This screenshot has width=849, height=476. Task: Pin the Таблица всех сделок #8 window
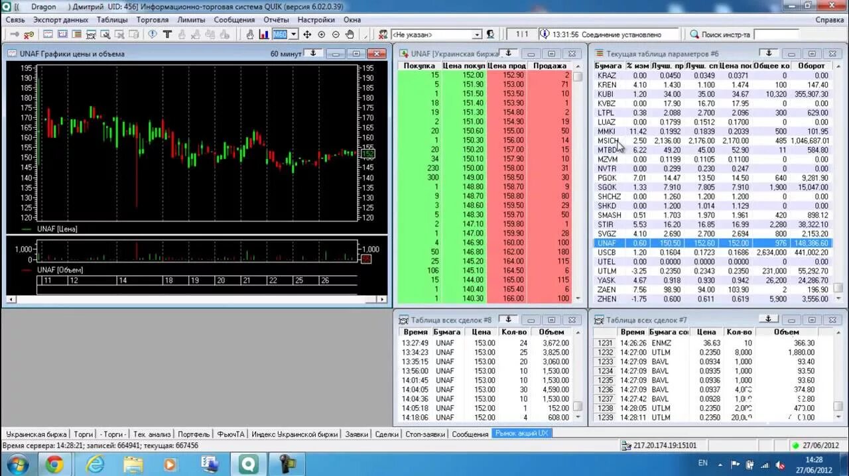point(508,320)
